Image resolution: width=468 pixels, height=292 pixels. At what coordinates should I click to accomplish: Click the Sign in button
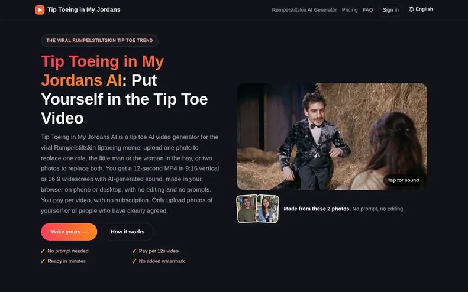click(390, 10)
